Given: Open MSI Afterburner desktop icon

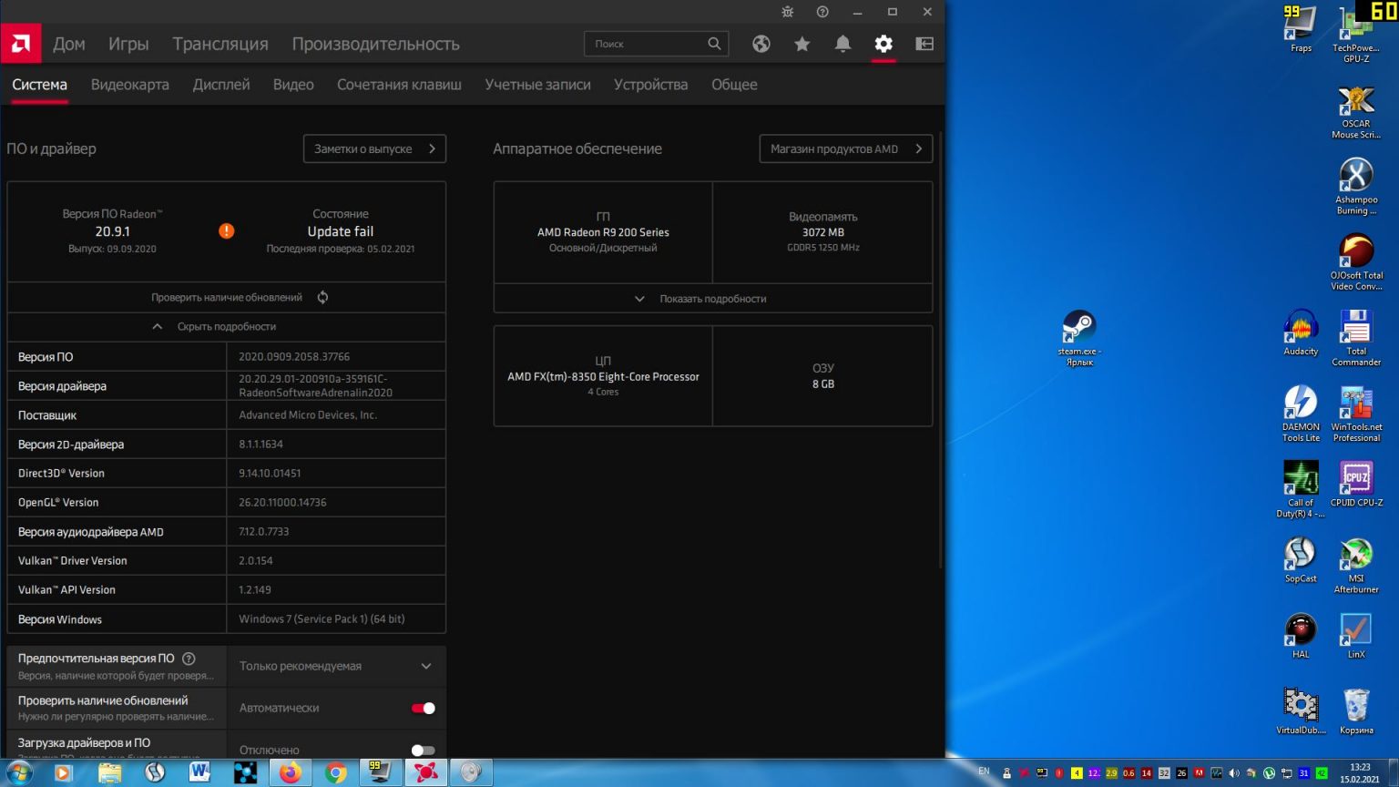Looking at the screenshot, I should click(x=1356, y=565).
